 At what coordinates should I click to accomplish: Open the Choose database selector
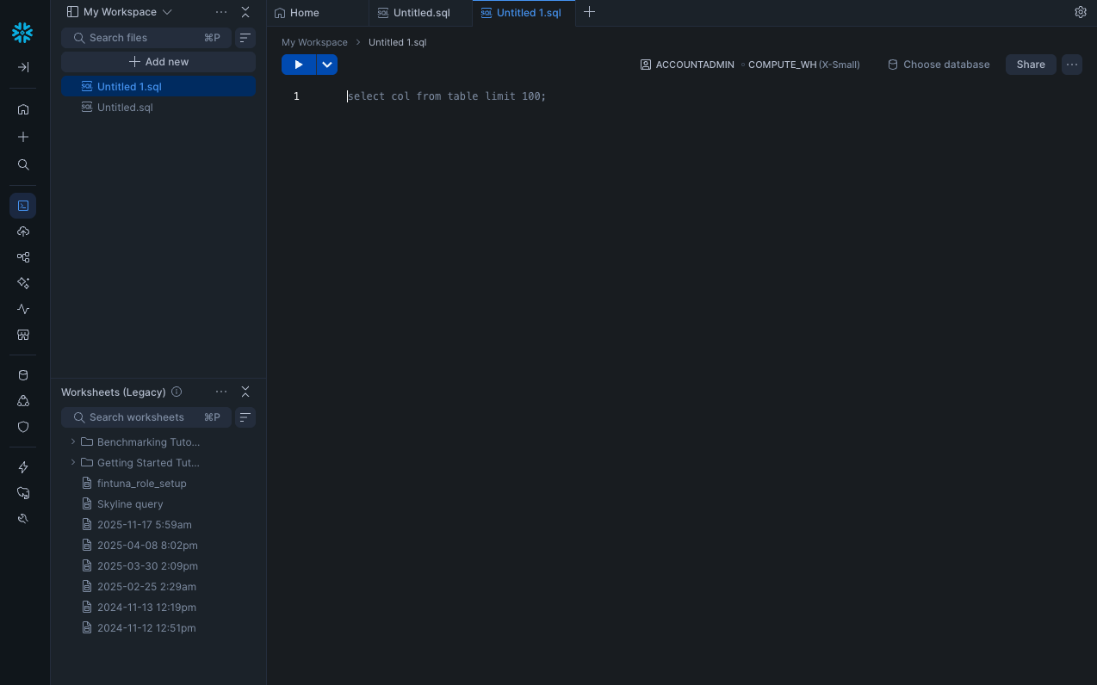click(x=939, y=65)
